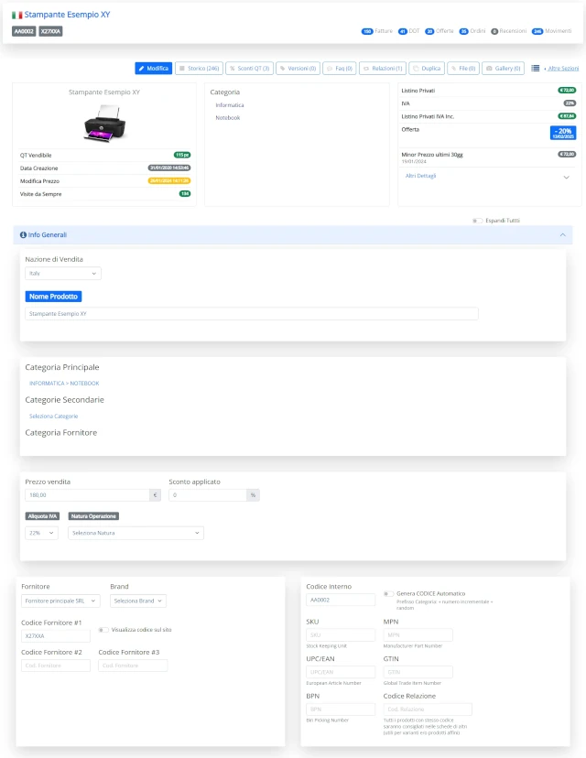Open the Versioni (0) tab
Image resolution: width=586 pixels, height=758 pixels.
coord(298,68)
